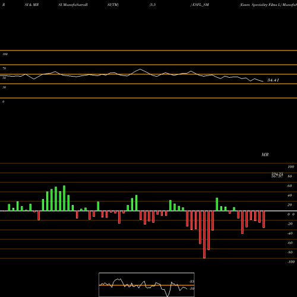Click the '(3,5' parameter text in header
The height and width of the screenshot is (297, 297).
(153, 5)
